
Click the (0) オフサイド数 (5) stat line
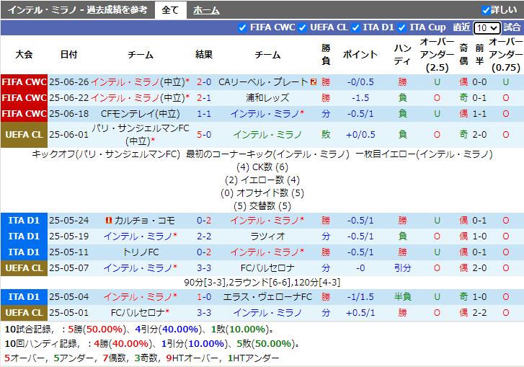tap(262, 193)
